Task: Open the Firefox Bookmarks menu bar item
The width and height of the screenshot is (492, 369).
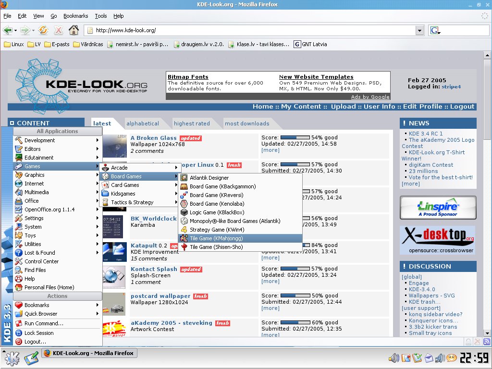Action: 75,16
